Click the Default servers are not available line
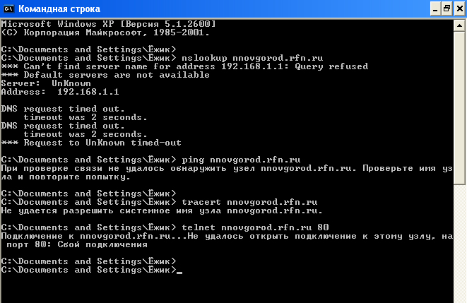This screenshot has width=467, height=303. (x=97, y=75)
